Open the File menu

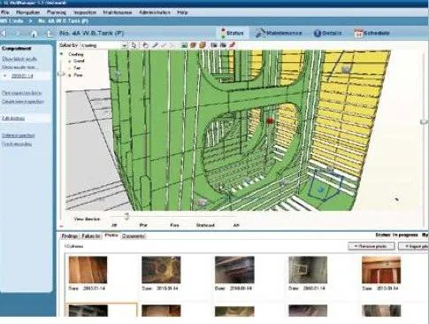4,12
